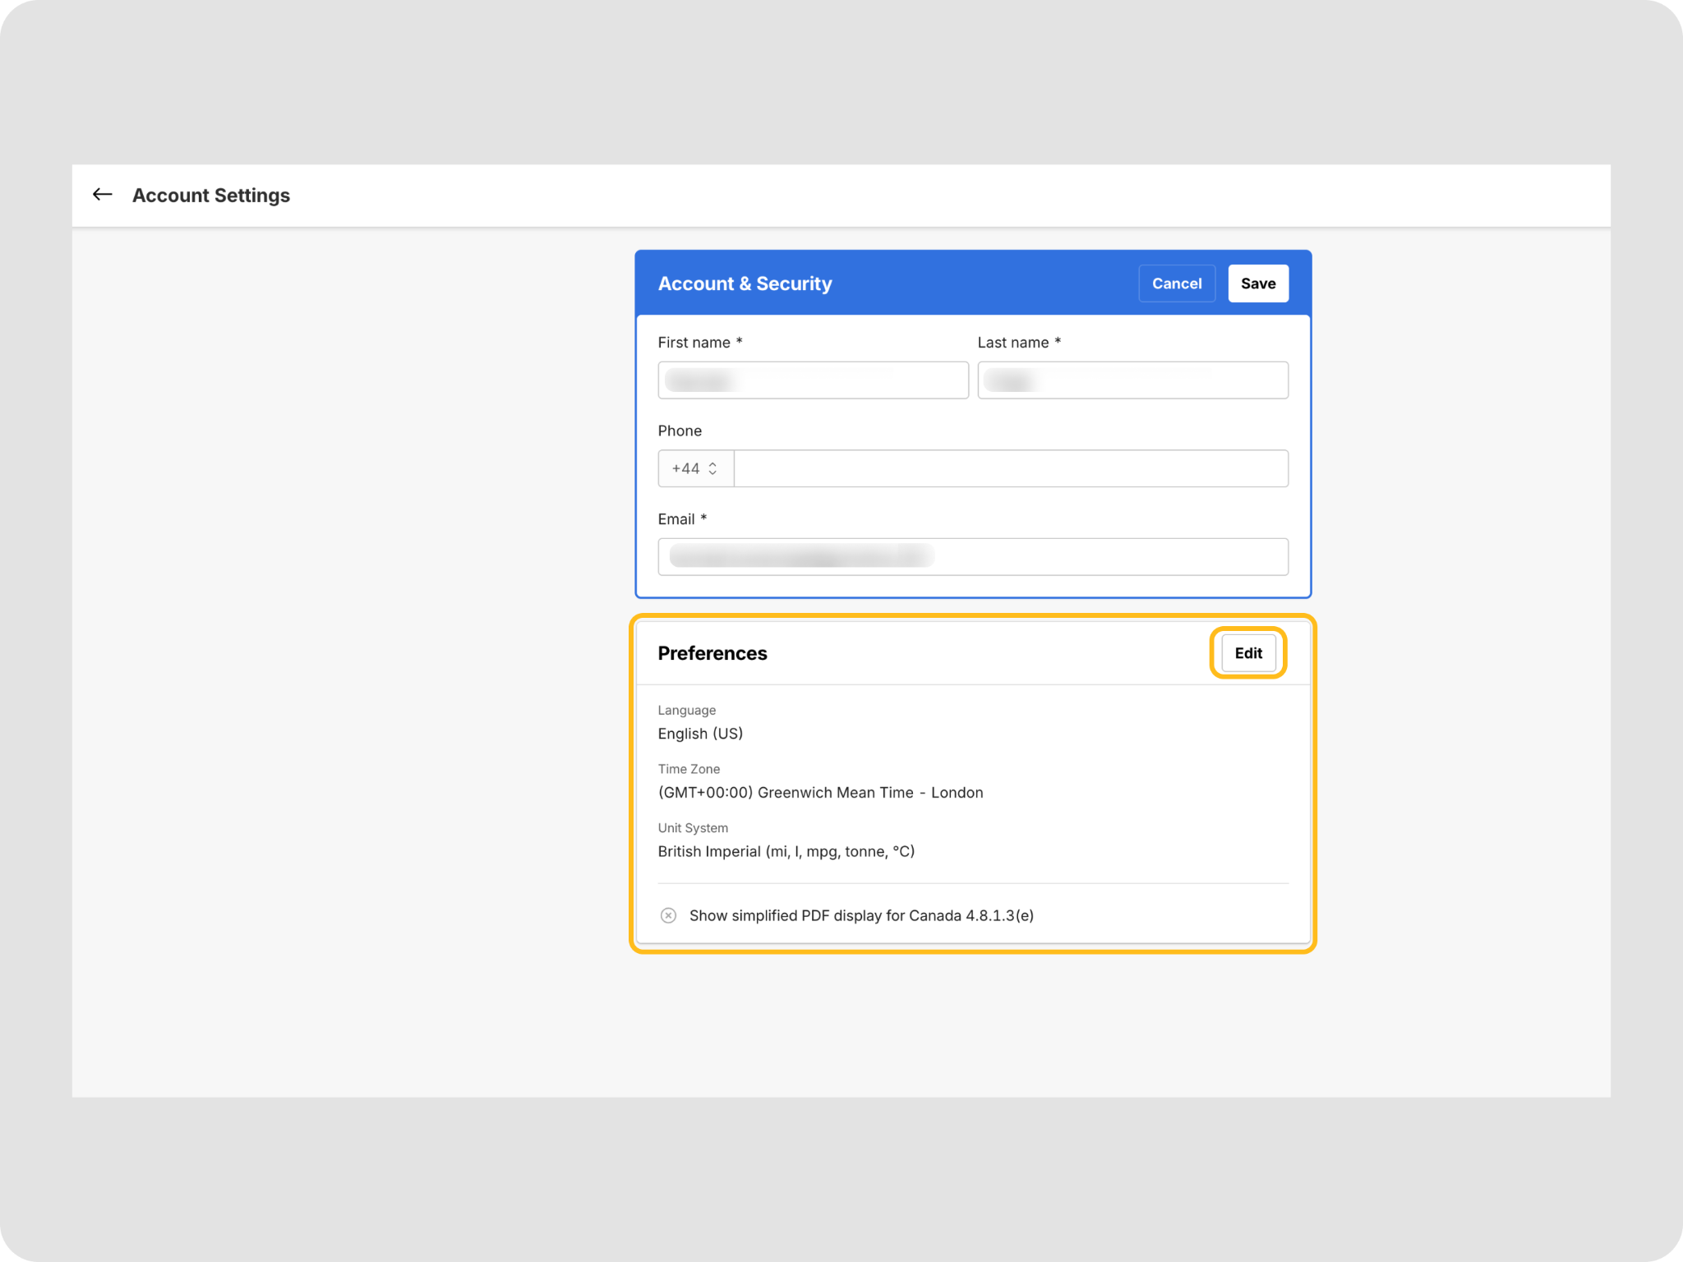Click the Unit System label
This screenshot has width=1683, height=1262.
tap(693, 828)
